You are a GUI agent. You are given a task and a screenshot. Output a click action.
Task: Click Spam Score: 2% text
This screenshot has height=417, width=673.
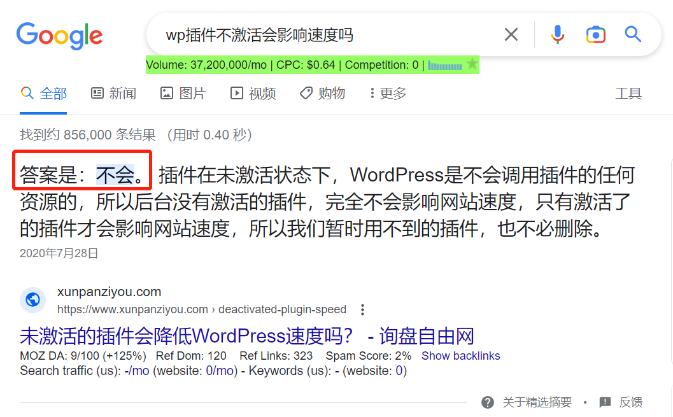(x=368, y=356)
